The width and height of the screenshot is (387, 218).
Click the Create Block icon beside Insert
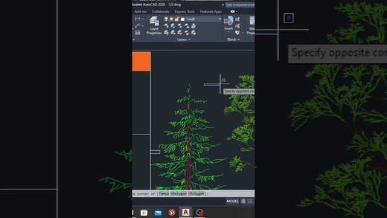point(238,19)
